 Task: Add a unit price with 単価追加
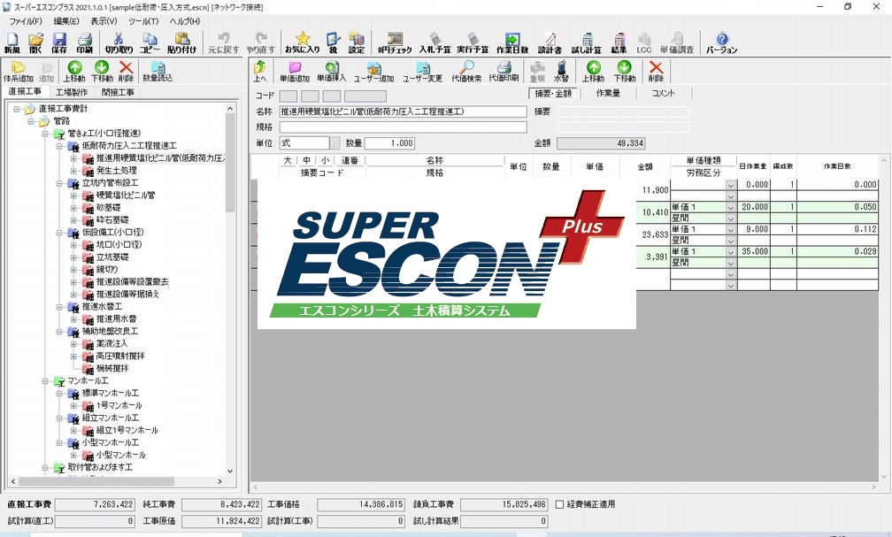pyautogui.click(x=295, y=73)
